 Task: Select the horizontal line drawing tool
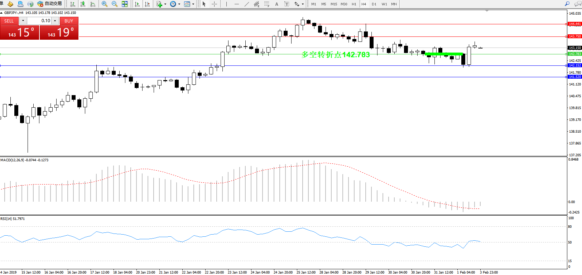point(236,4)
